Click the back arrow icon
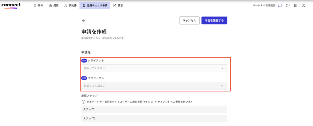313x126 pixels. (83, 20)
